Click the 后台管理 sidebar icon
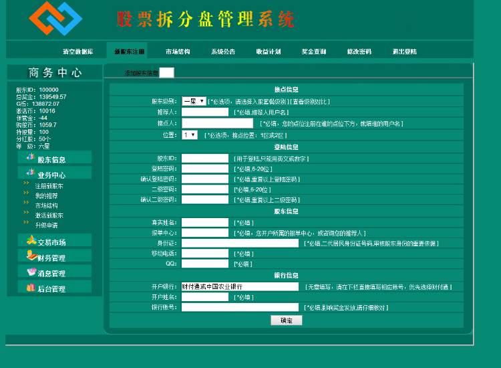Image resolution: width=501 pixels, height=368 pixels. [31, 287]
